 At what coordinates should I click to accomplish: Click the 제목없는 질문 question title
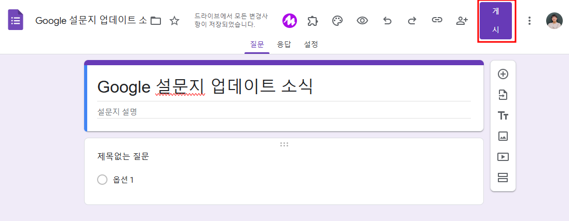click(123, 157)
